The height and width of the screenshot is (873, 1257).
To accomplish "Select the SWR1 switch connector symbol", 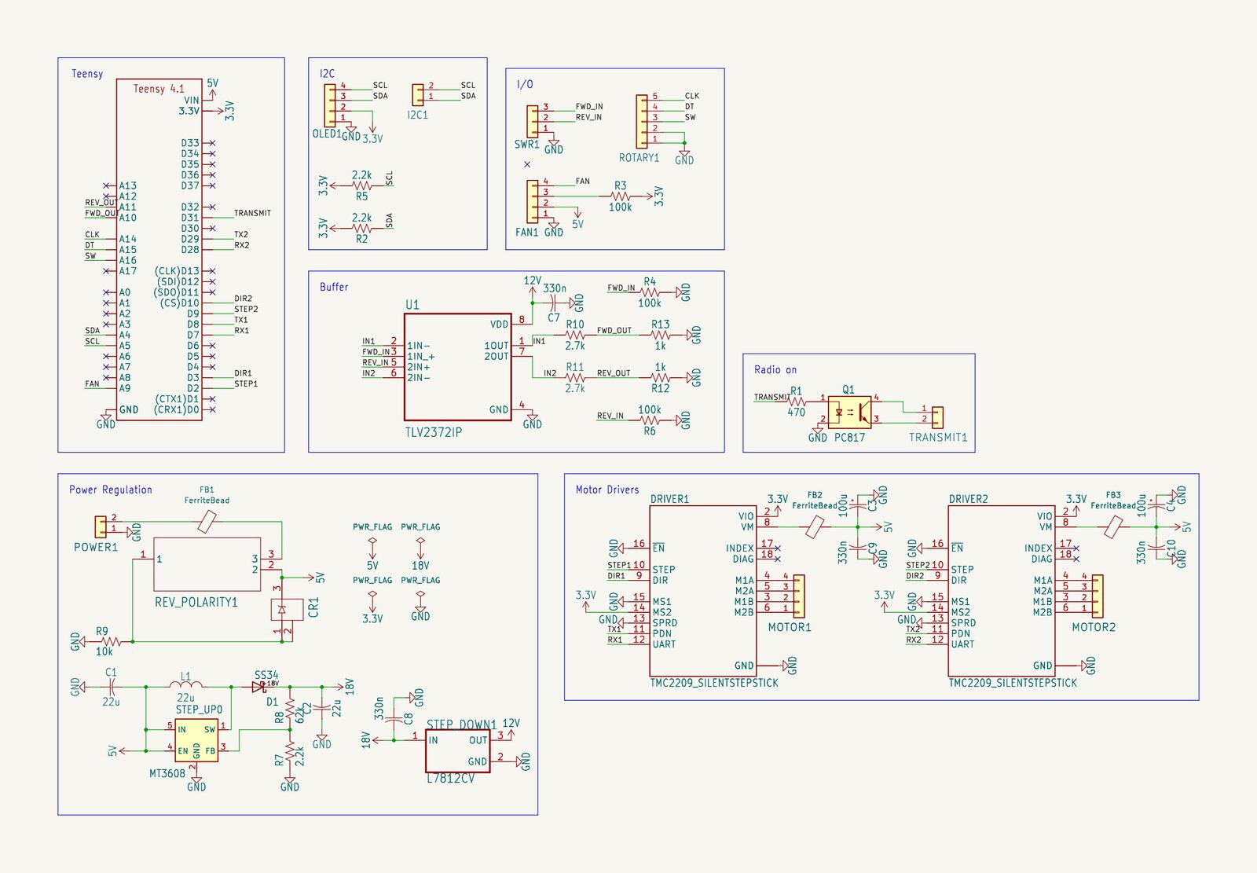I will click(x=533, y=120).
